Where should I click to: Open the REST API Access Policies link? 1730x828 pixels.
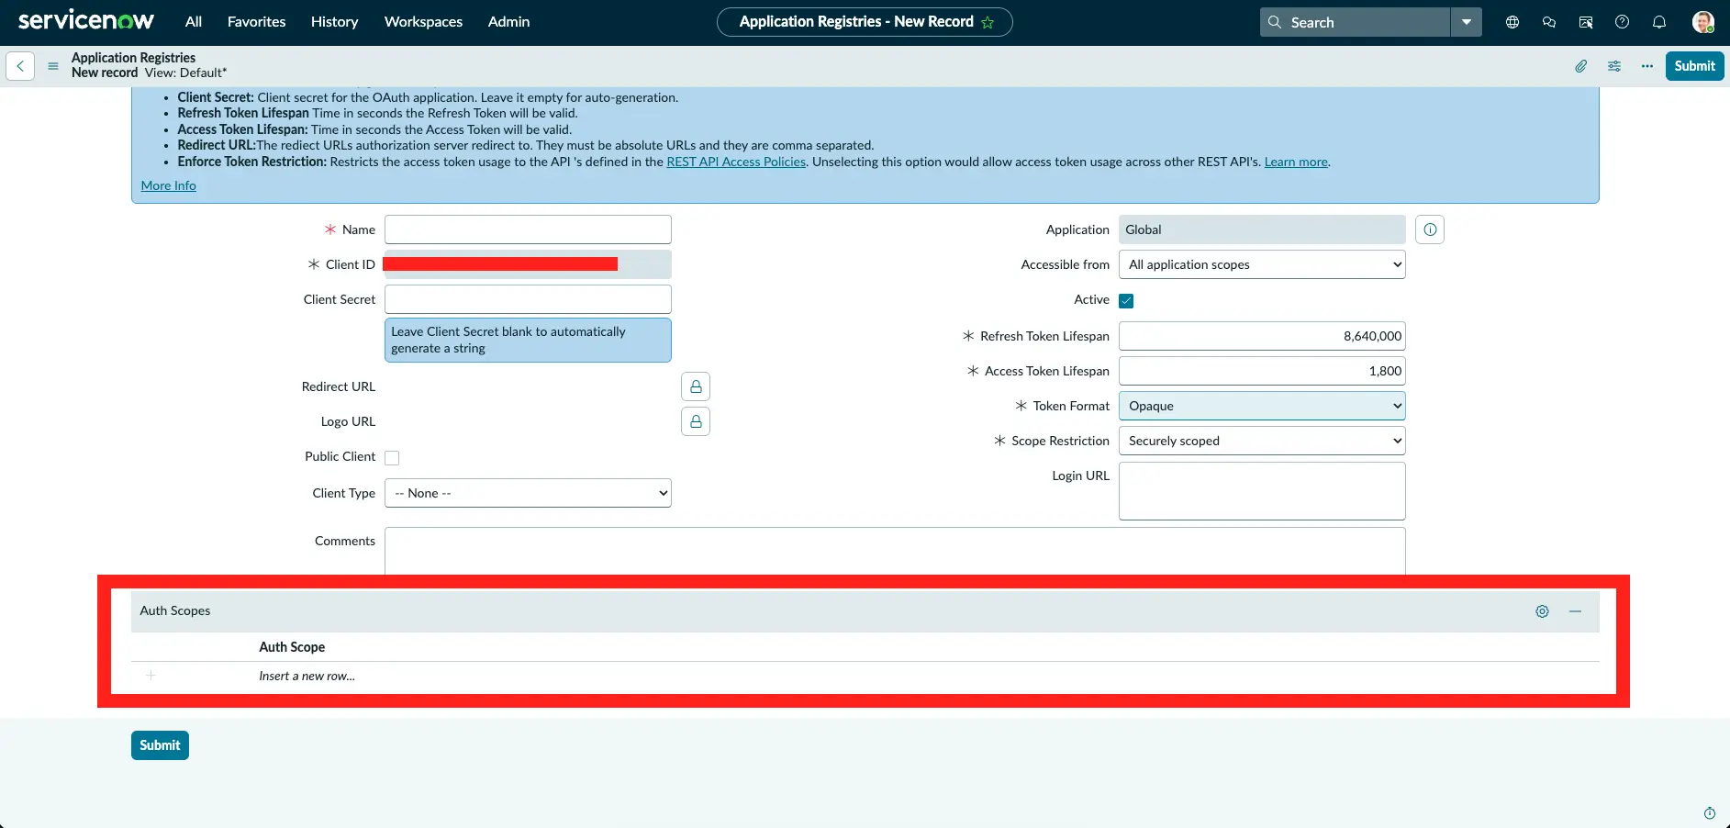coord(736,162)
